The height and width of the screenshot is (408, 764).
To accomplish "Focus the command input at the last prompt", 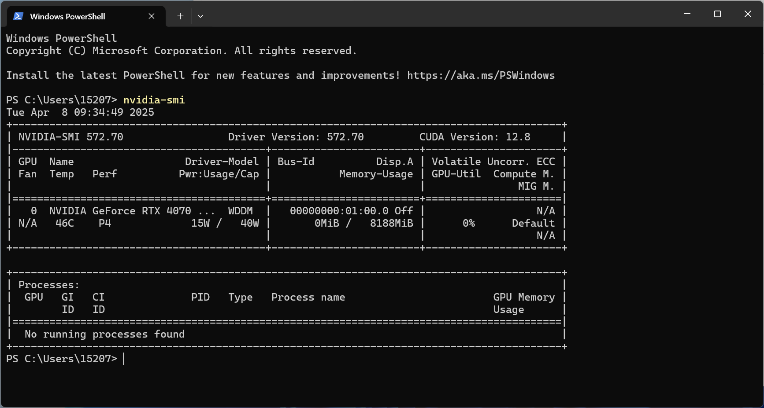I will pyautogui.click(x=124, y=359).
